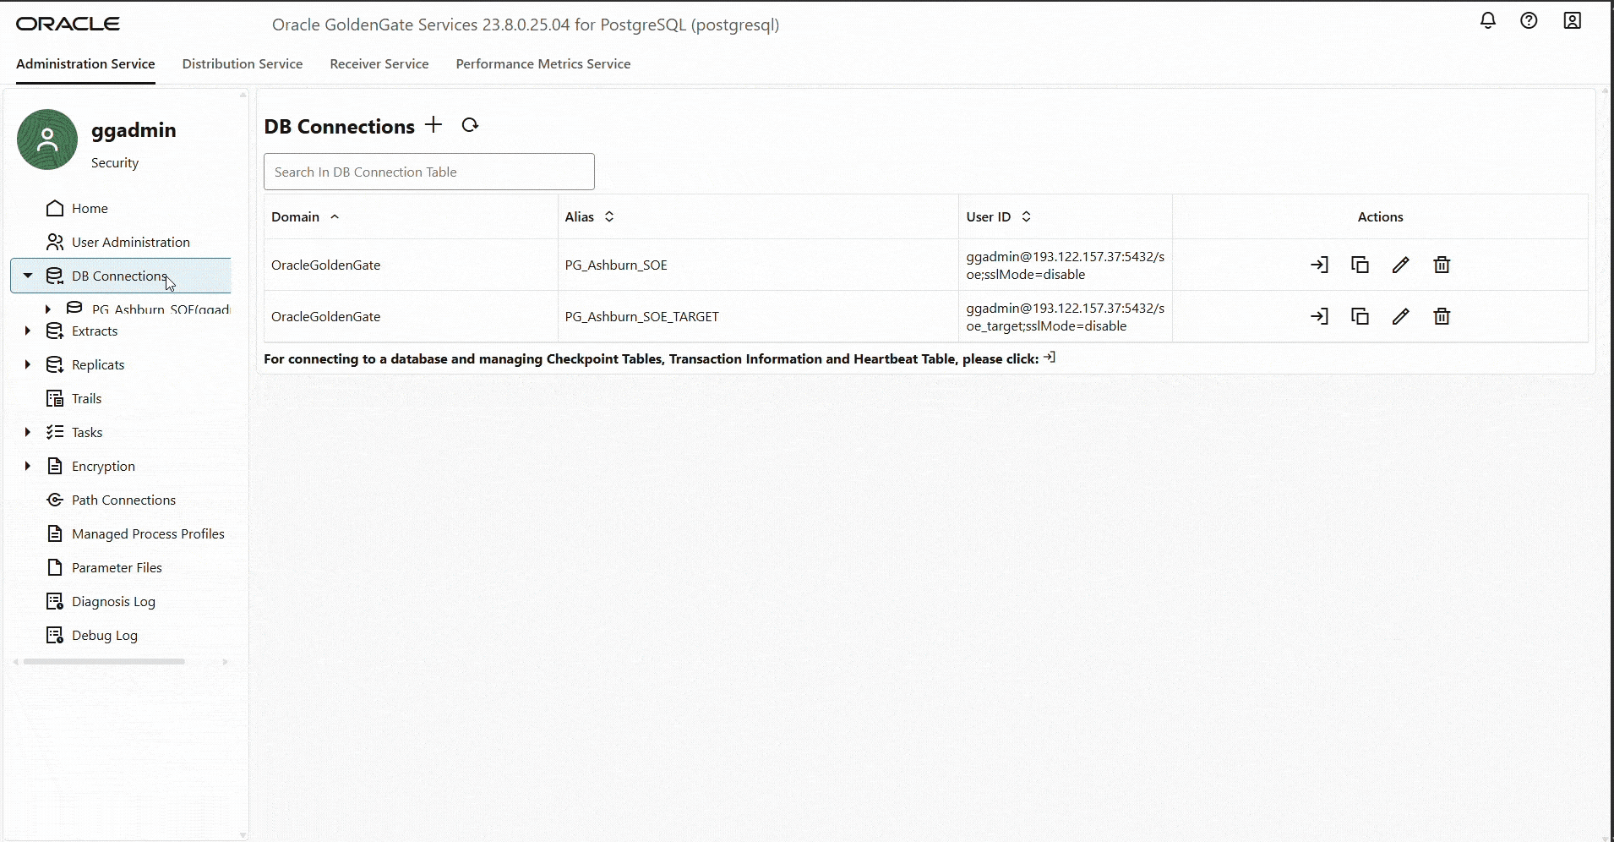Open Diagnosis Log in the sidebar
1614x842 pixels.
pos(113,601)
